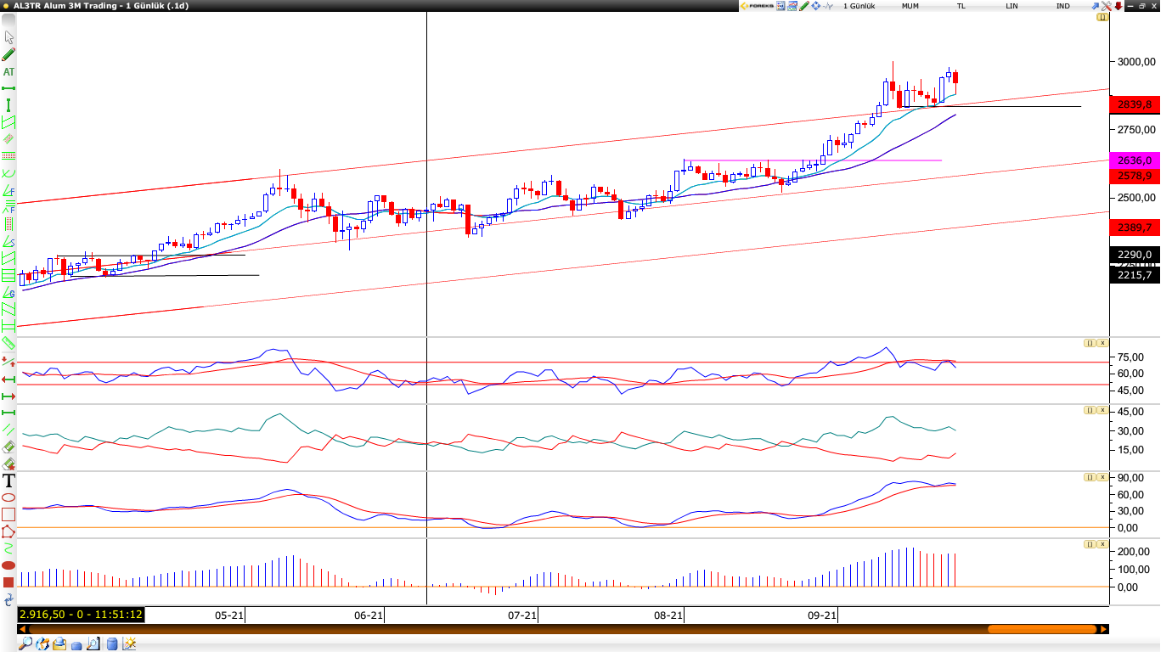The height and width of the screenshot is (652, 1172).
Task: Select the parallel lines channel tool
Action: [x=9, y=430]
